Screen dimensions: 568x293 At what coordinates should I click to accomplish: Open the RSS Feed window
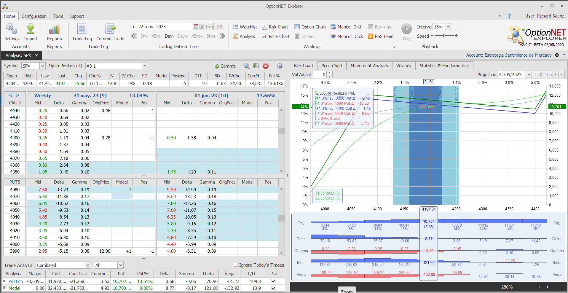(x=380, y=36)
